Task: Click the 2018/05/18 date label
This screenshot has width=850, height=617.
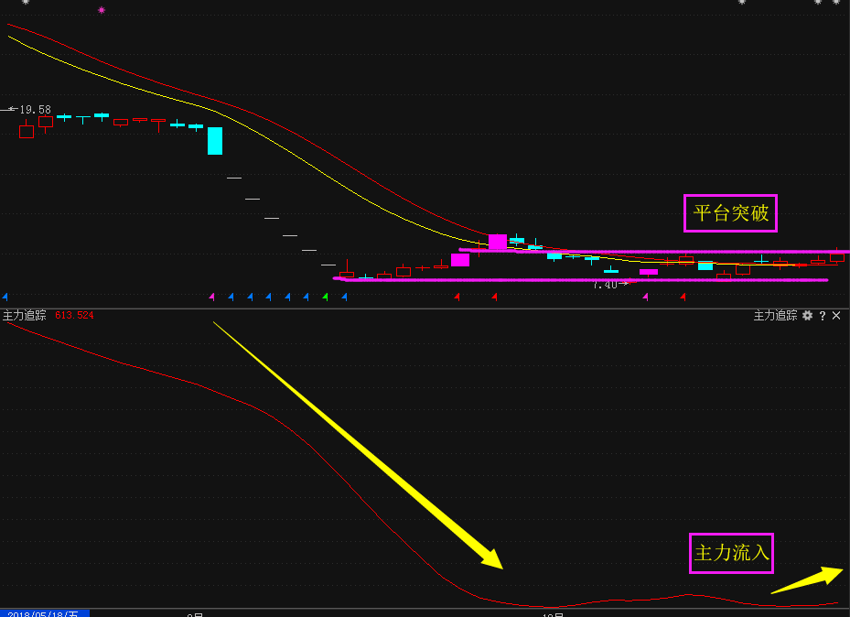Action: coord(43,613)
